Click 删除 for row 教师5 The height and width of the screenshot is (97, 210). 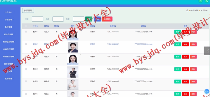click(193, 82)
